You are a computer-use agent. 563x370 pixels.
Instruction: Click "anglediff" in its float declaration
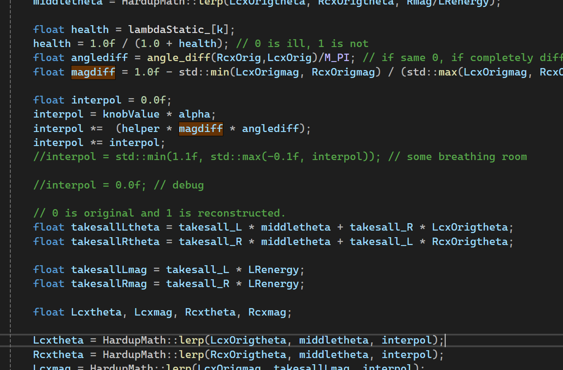(99, 58)
